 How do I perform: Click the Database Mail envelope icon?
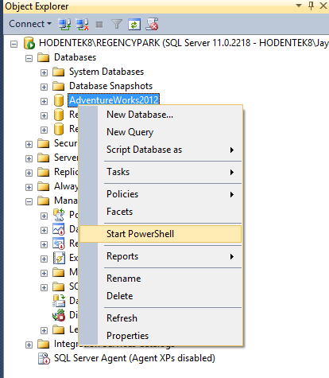click(x=59, y=301)
